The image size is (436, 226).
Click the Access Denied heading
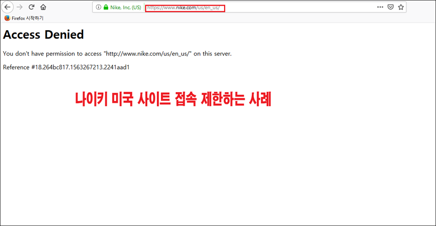(44, 35)
